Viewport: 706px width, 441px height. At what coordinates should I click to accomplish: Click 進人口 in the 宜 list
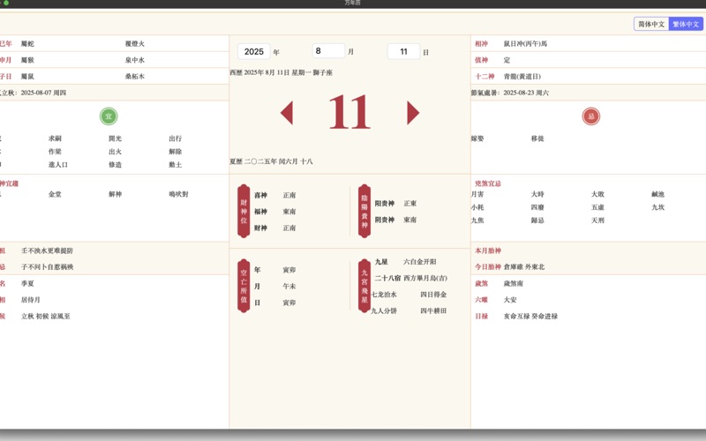58,165
